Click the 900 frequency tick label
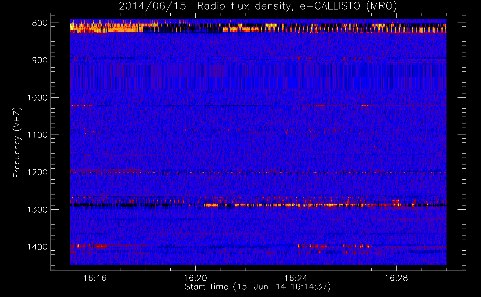 point(40,60)
